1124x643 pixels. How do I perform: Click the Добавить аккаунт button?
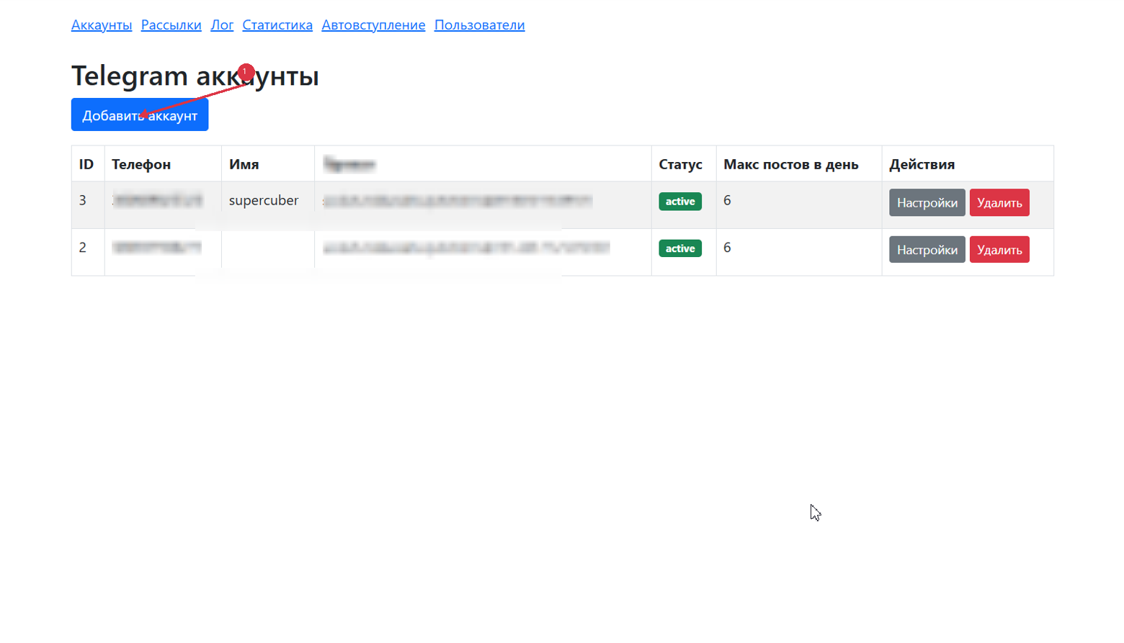click(140, 115)
